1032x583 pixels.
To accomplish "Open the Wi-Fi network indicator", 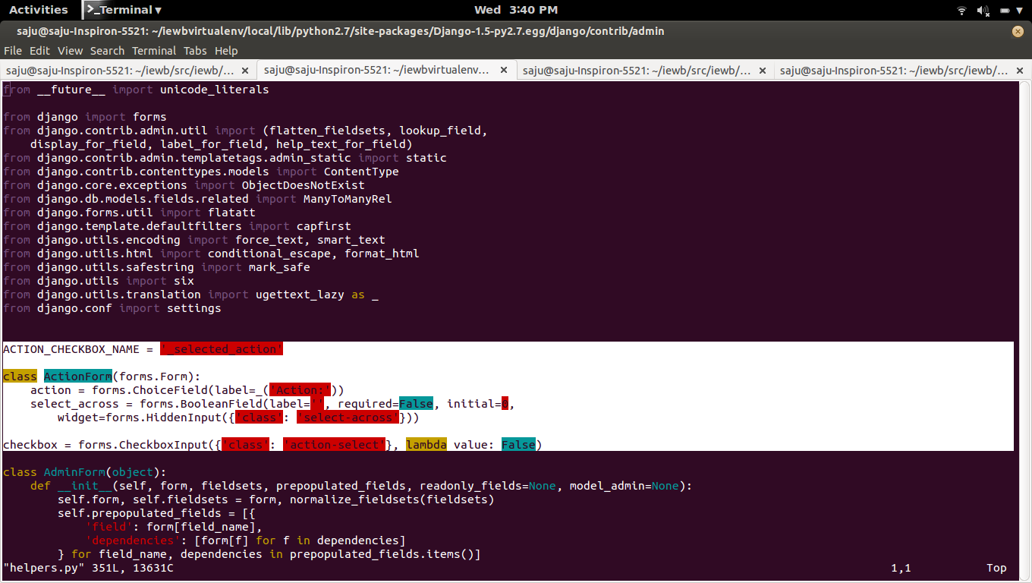I will coord(962,10).
